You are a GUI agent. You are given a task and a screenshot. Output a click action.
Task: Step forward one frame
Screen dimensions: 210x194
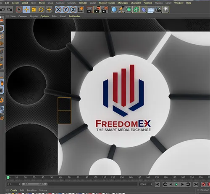(182, 184)
